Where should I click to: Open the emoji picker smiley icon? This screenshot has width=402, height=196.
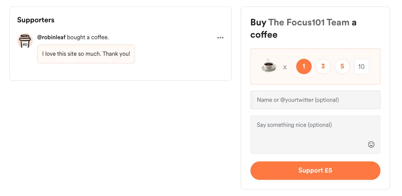pyautogui.click(x=371, y=145)
